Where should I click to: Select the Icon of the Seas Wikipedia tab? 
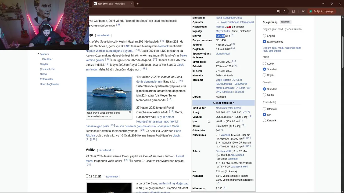pyautogui.click(x=113, y=4)
